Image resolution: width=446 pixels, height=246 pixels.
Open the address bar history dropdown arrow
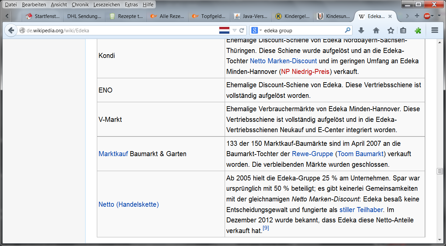tap(235, 30)
